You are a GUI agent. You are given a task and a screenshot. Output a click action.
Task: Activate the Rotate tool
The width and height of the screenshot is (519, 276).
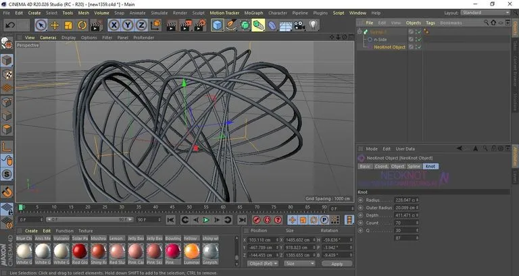click(82, 25)
